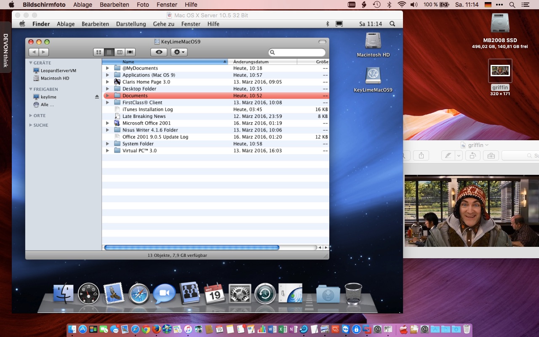
Task: Expand the ORTE sidebar section
Action: point(31,115)
